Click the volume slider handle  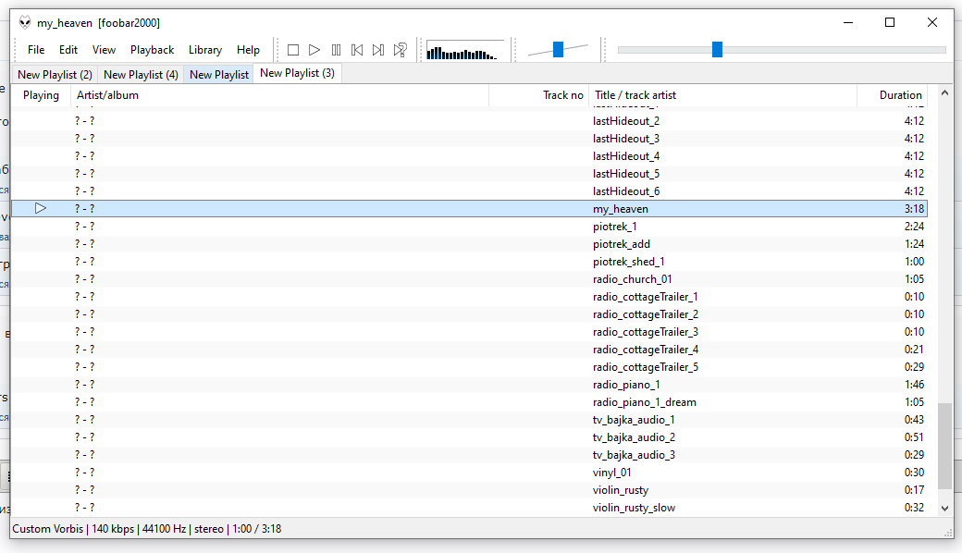(558, 50)
